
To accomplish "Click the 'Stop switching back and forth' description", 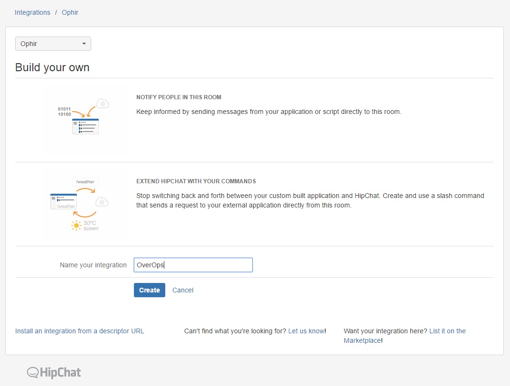I will click(310, 200).
